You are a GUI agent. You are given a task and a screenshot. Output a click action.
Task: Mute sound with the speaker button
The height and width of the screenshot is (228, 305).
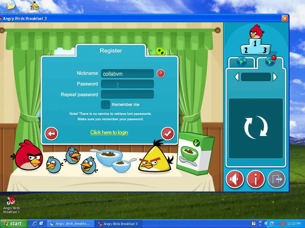[235, 179]
